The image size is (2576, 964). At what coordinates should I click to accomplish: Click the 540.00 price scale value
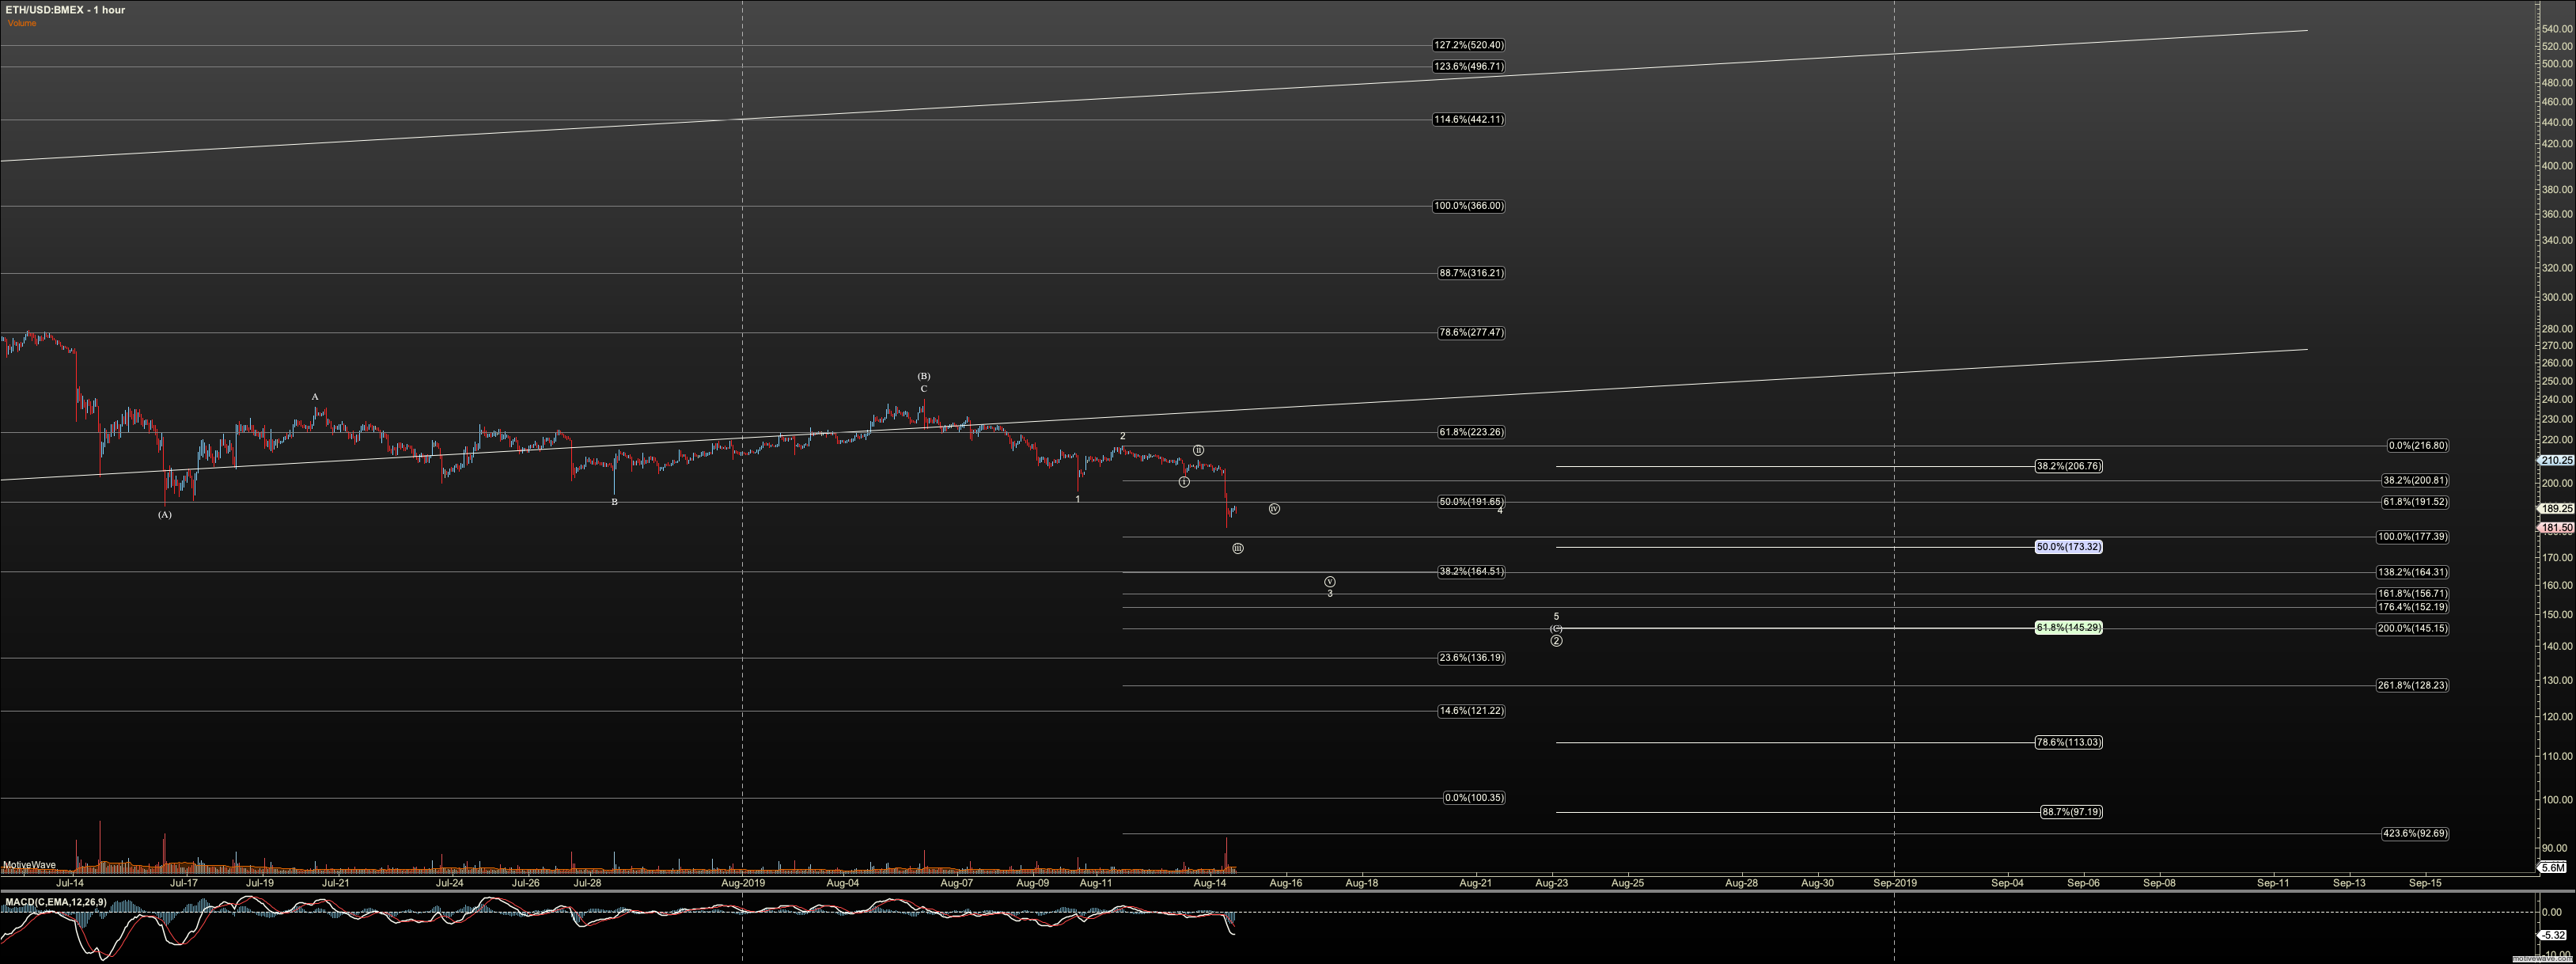point(2557,29)
